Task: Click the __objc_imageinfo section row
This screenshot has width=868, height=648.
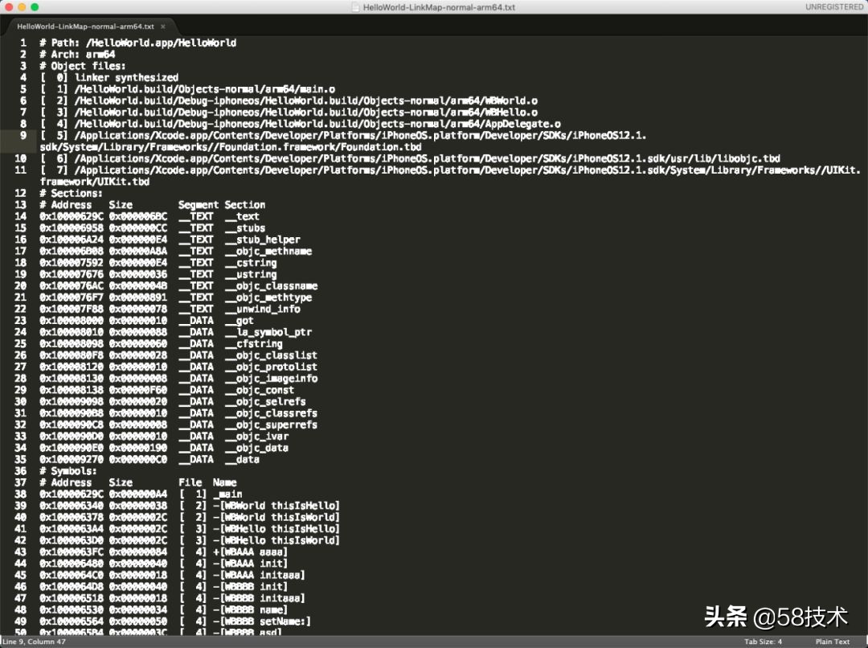Action: (x=178, y=379)
